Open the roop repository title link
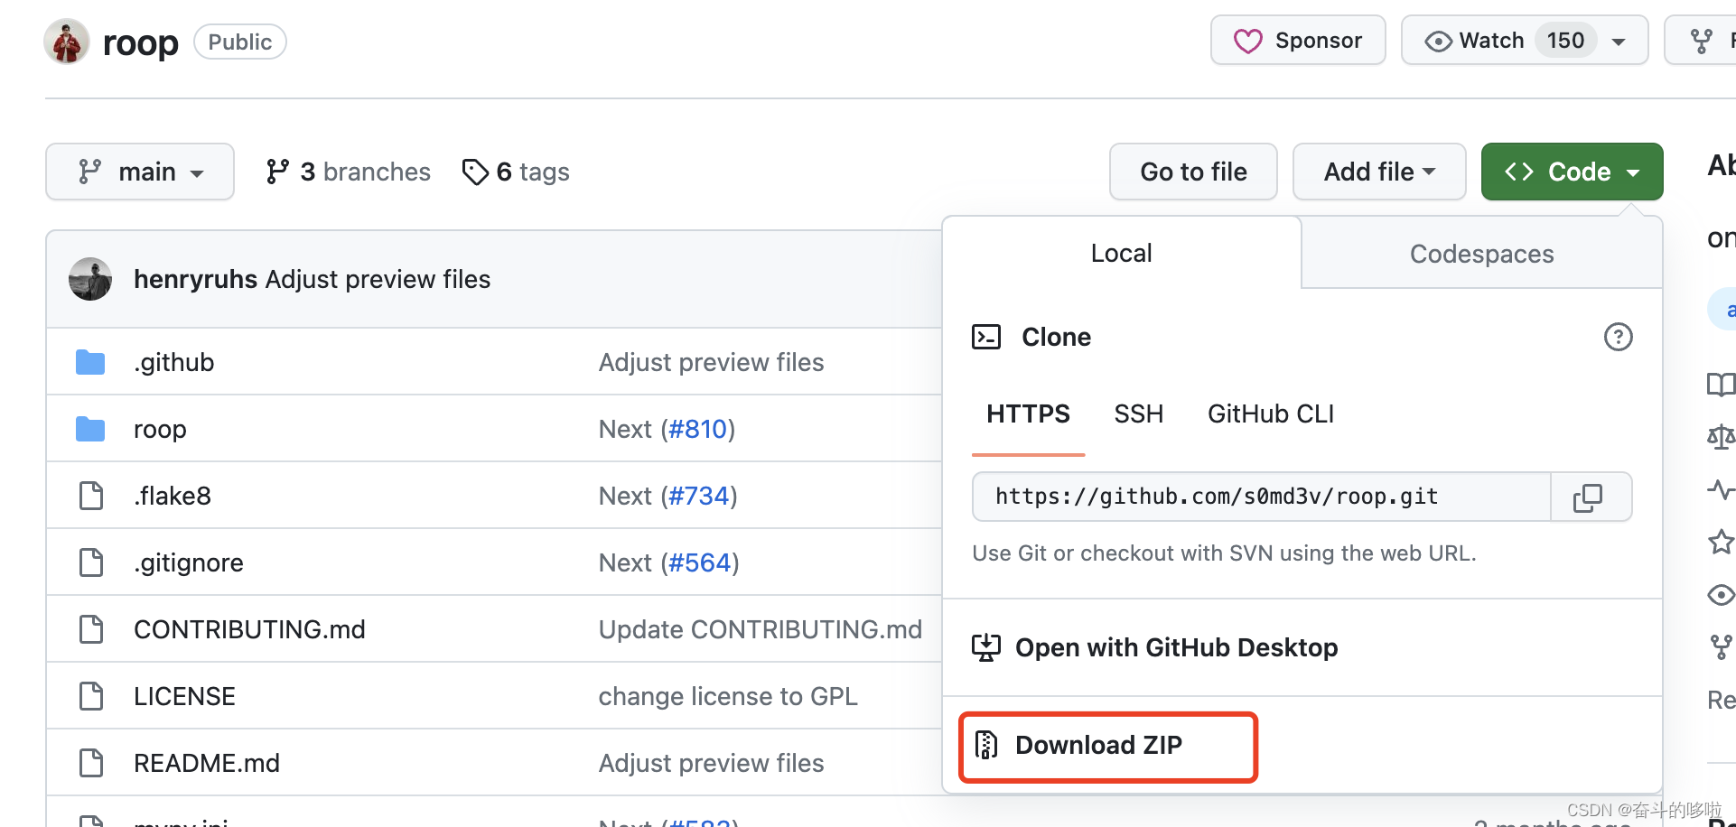1736x827 pixels. (x=141, y=42)
